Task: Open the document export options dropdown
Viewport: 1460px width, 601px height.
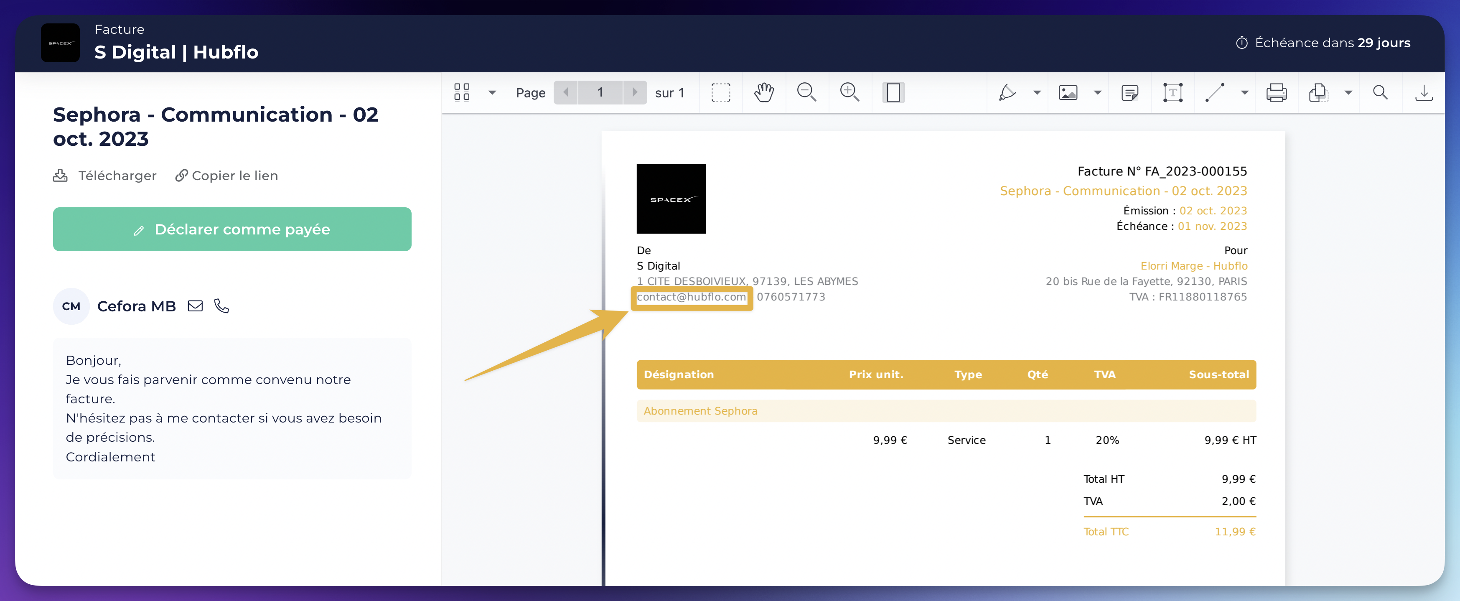Action: pos(1348,92)
